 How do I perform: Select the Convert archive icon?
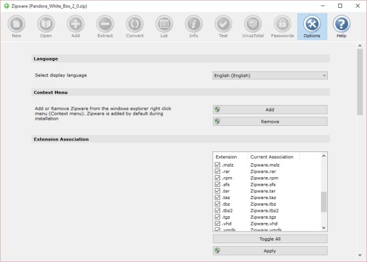(x=135, y=24)
